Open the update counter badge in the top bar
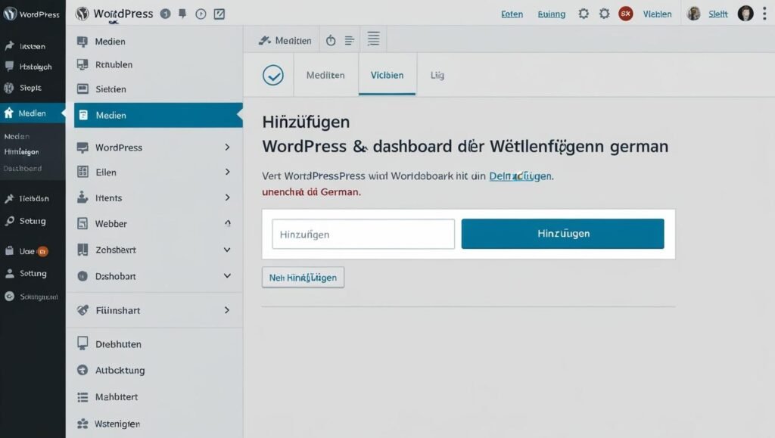 166,14
